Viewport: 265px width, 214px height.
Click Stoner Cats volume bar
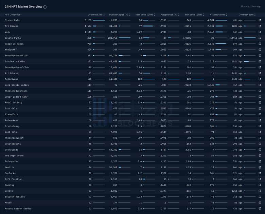pyautogui.click(x=99, y=20)
